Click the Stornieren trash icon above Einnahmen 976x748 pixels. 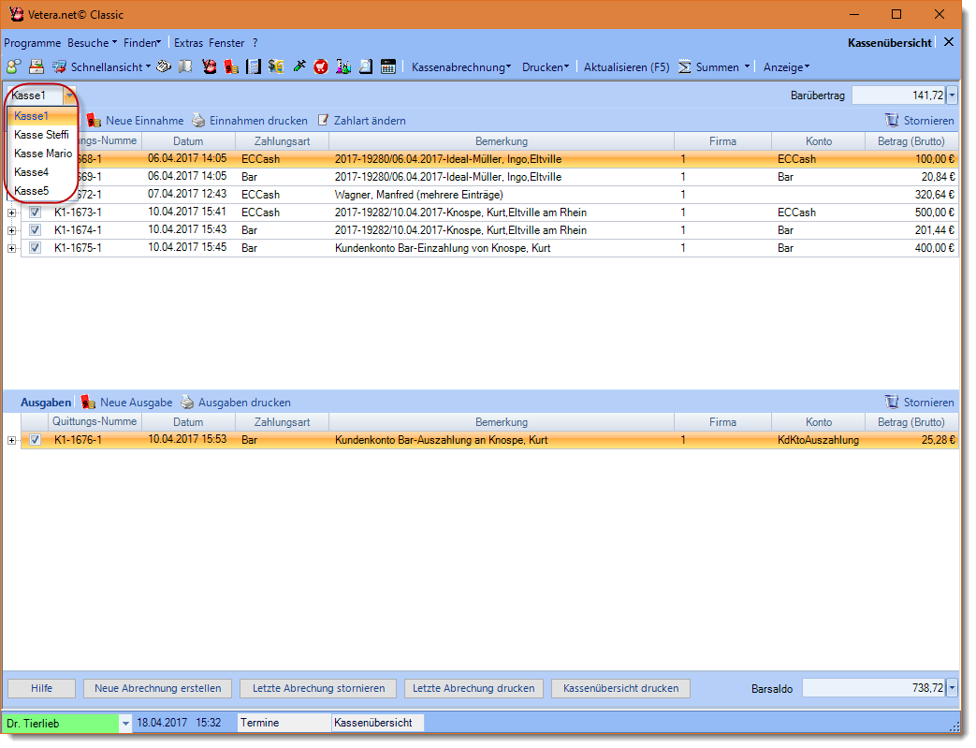coord(892,121)
